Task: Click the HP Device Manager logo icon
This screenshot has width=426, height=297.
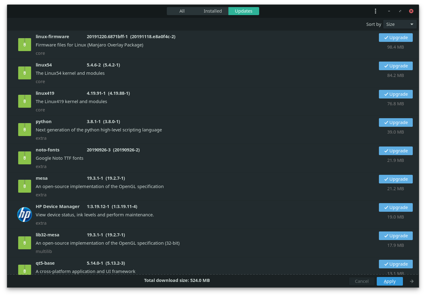Action: 25,215
